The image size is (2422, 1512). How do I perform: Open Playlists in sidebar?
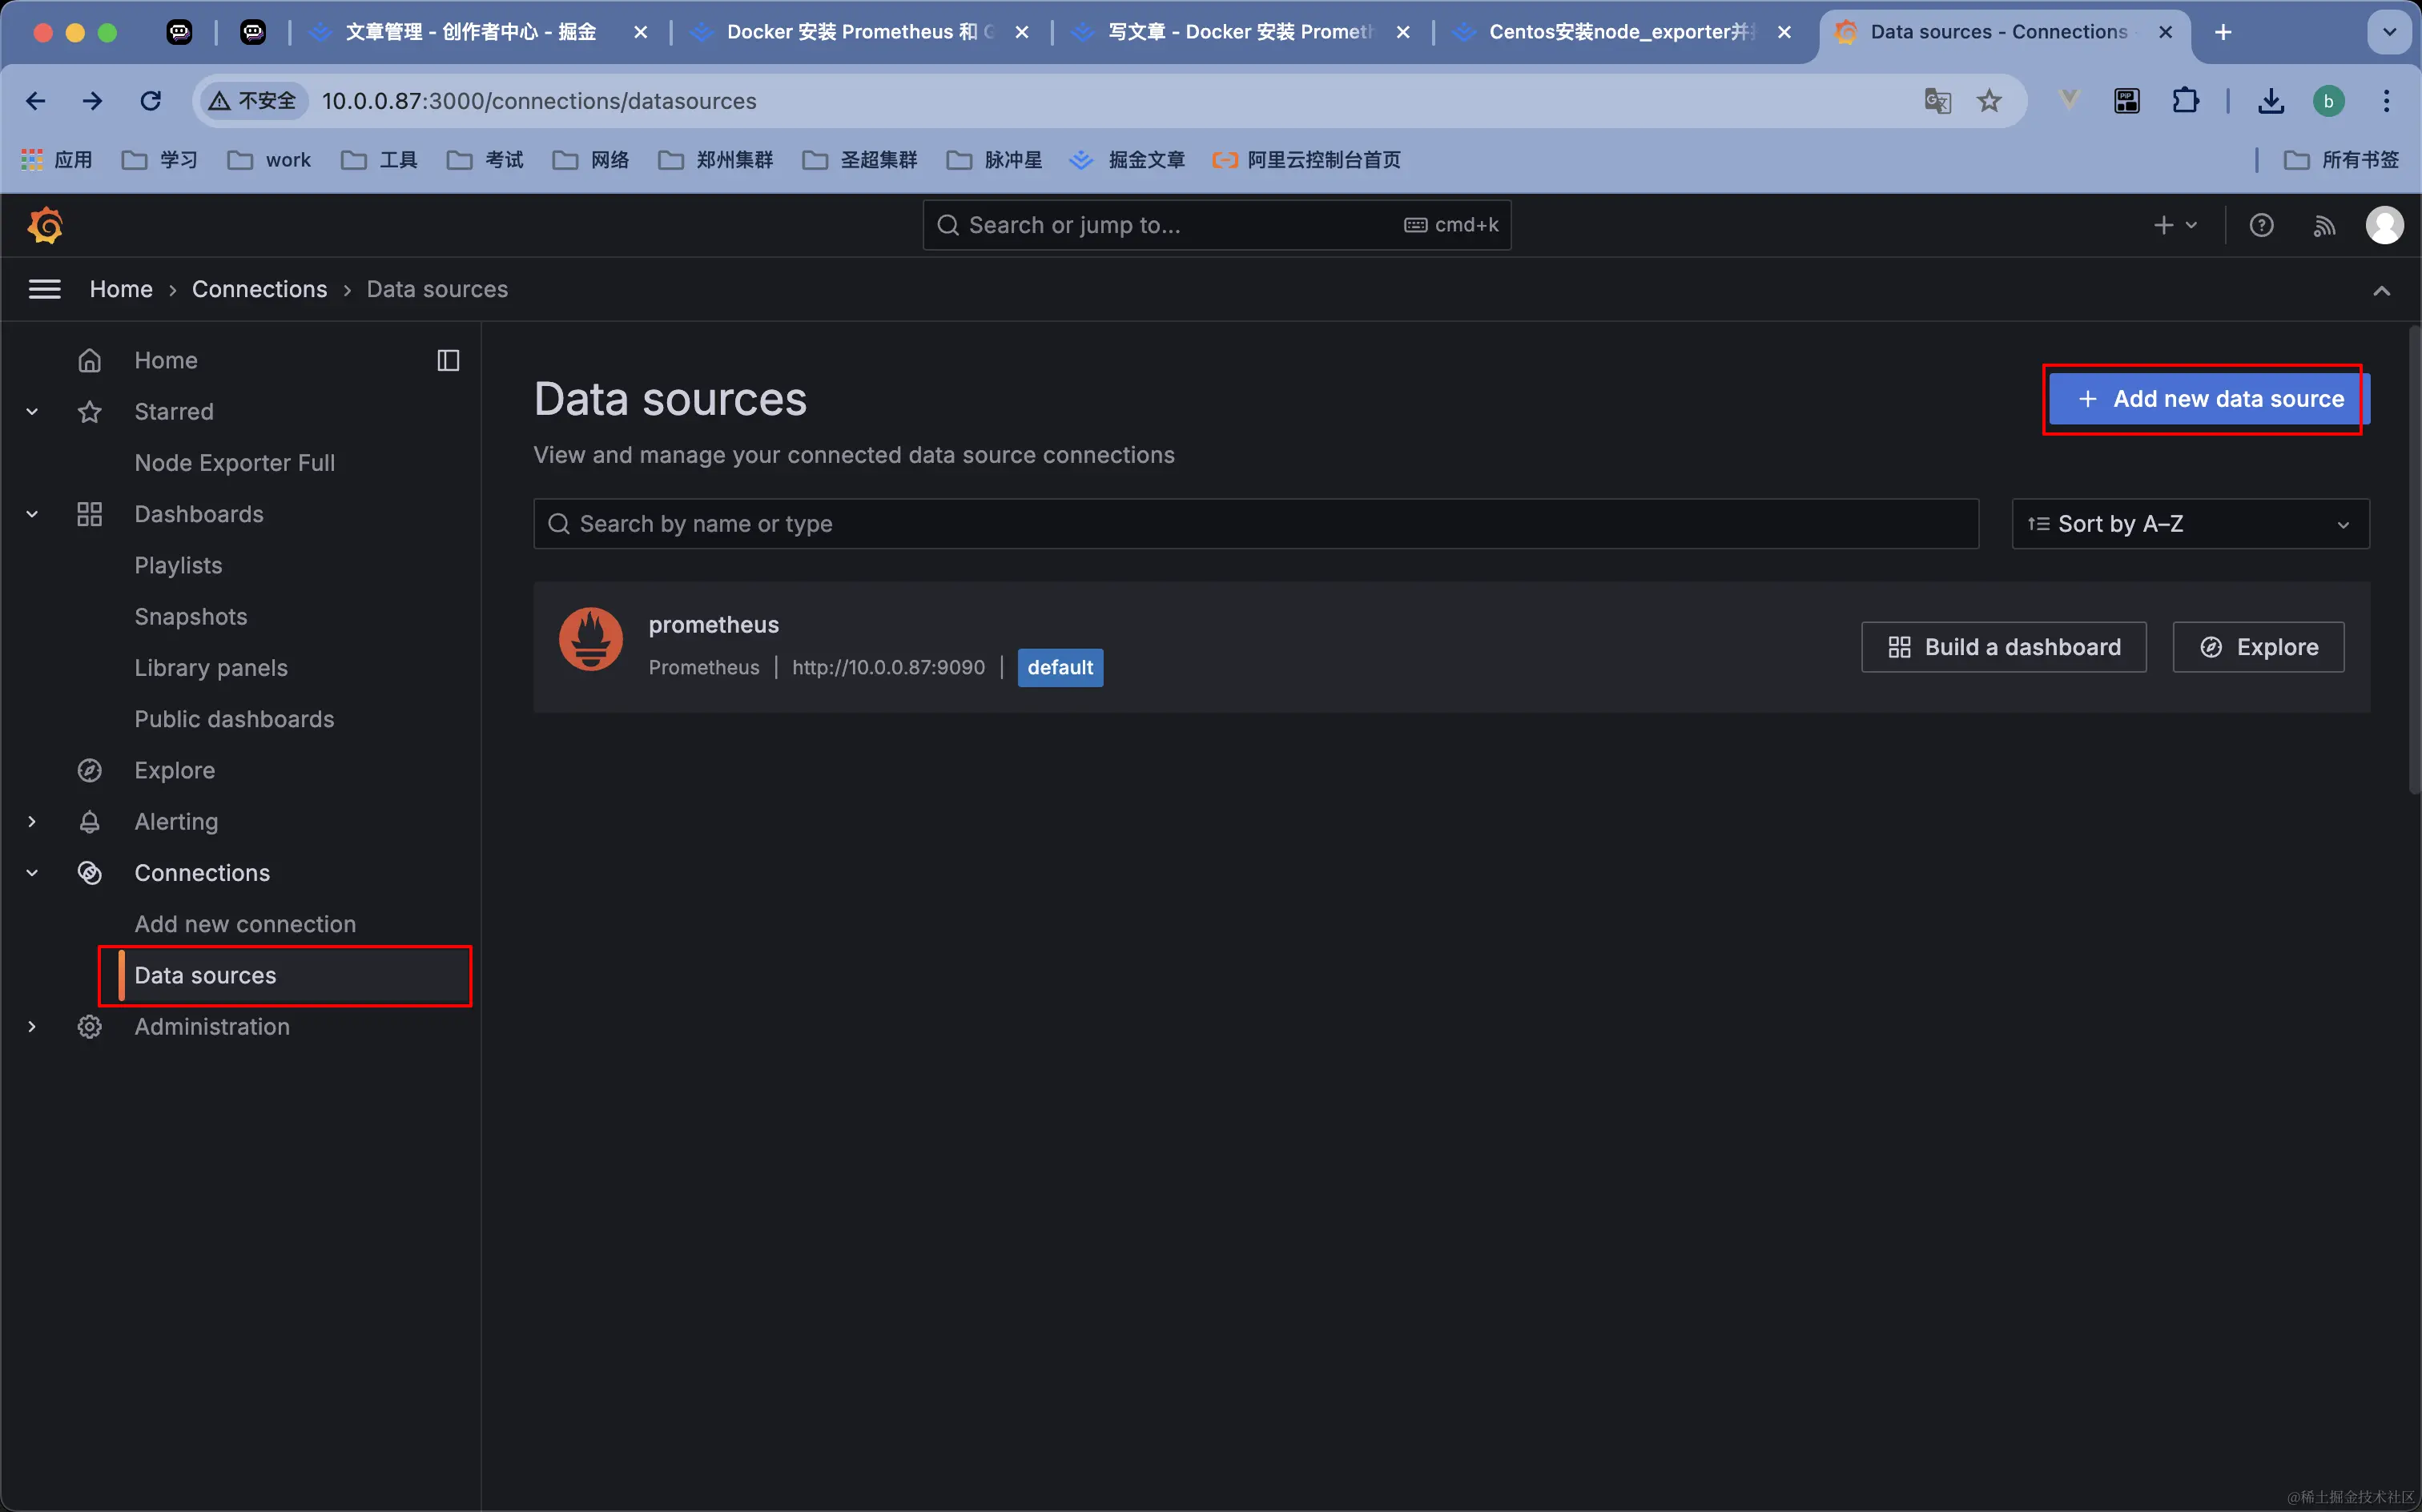(178, 565)
